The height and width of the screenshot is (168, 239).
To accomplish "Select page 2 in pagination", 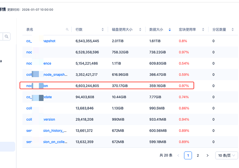I will point(198,156).
